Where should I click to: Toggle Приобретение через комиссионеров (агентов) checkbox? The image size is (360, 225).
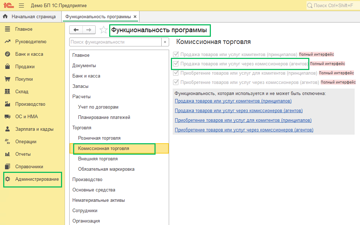click(x=176, y=82)
